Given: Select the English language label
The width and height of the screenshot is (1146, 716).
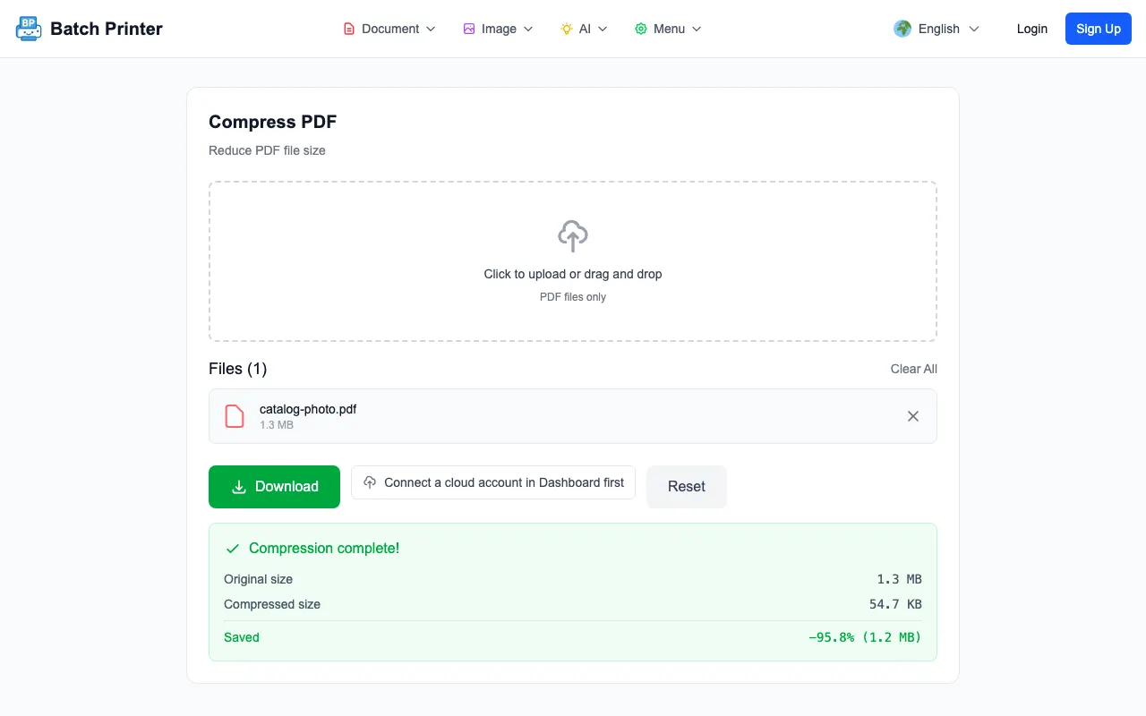Looking at the screenshot, I should click(939, 29).
